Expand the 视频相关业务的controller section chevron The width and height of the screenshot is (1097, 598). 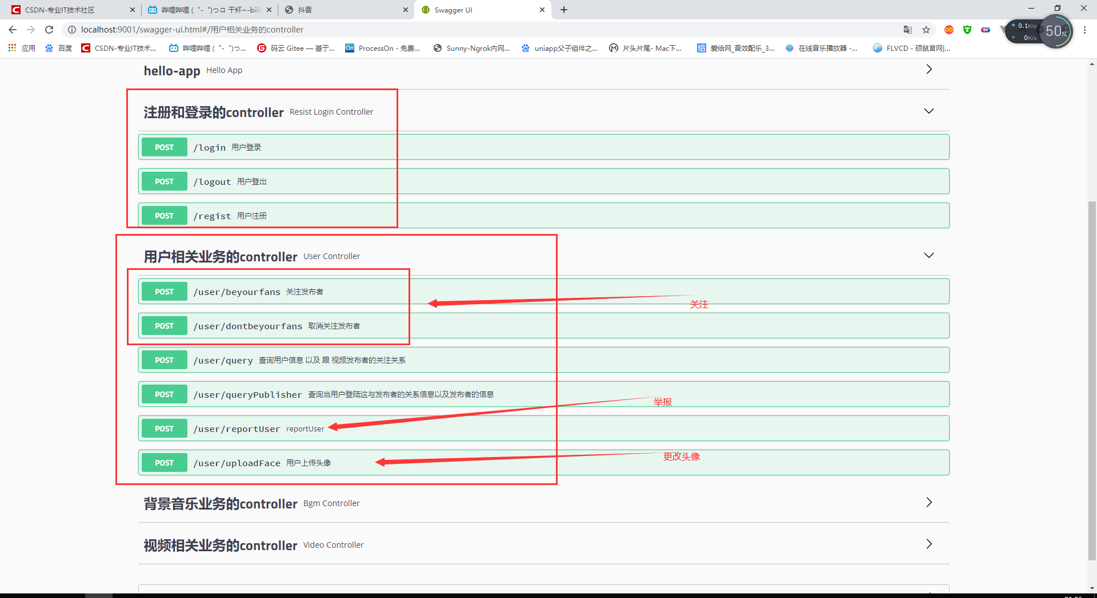[x=929, y=544]
